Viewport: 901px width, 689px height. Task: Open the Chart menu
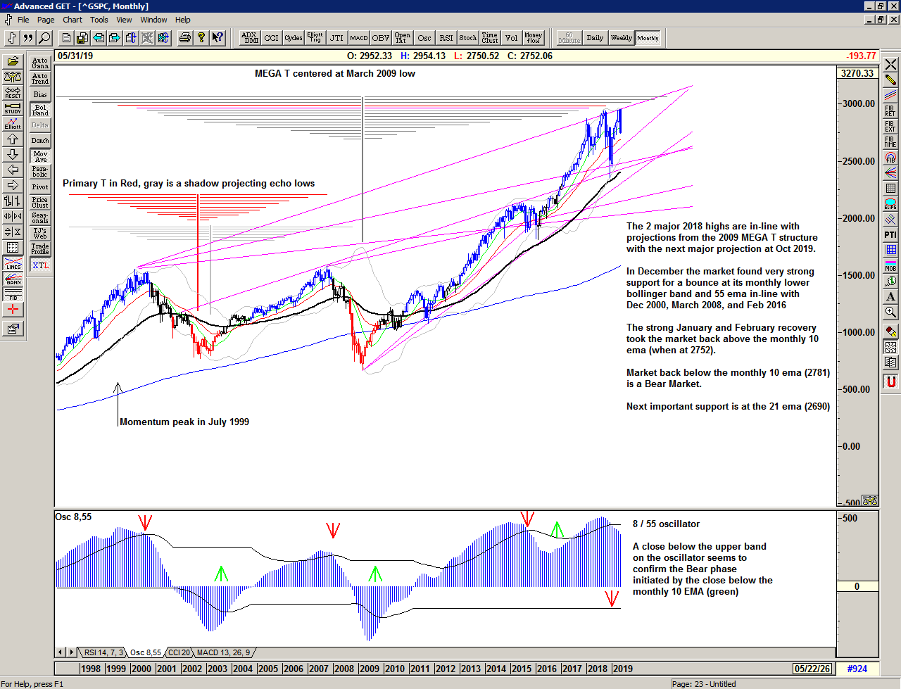pyautogui.click(x=73, y=20)
